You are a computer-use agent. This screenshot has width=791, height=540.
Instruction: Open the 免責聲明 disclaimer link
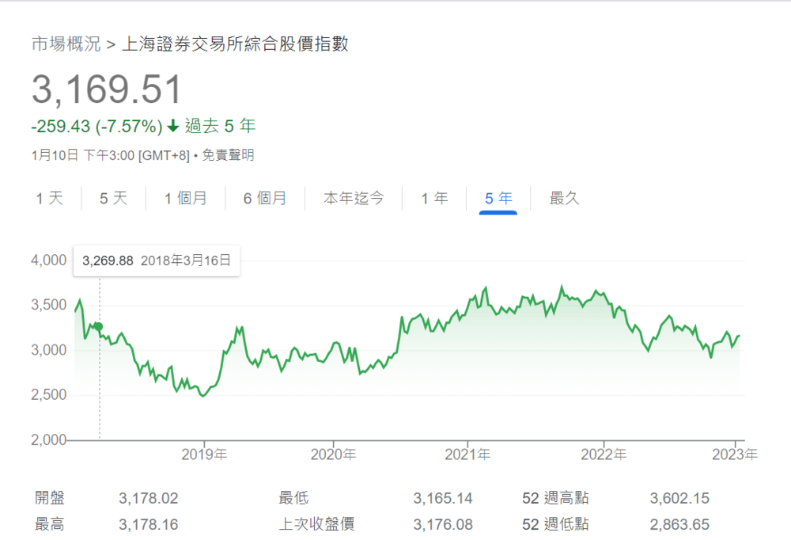pyautogui.click(x=228, y=155)
